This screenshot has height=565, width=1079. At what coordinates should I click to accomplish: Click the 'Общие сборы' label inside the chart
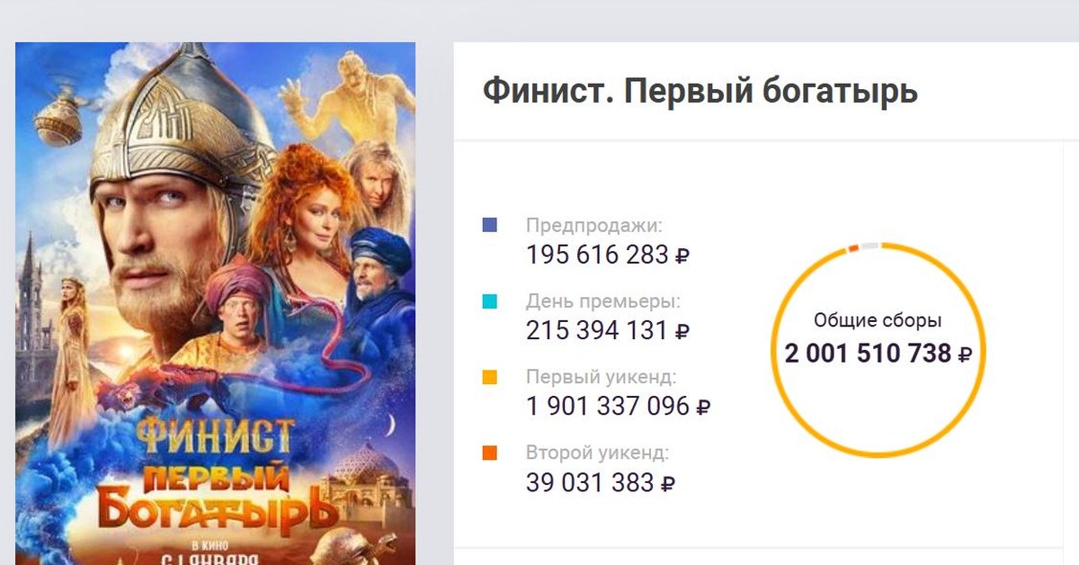878,321
